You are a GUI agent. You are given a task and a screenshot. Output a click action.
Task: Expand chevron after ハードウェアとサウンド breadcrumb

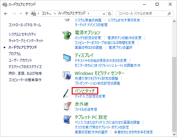pos(88,13)
